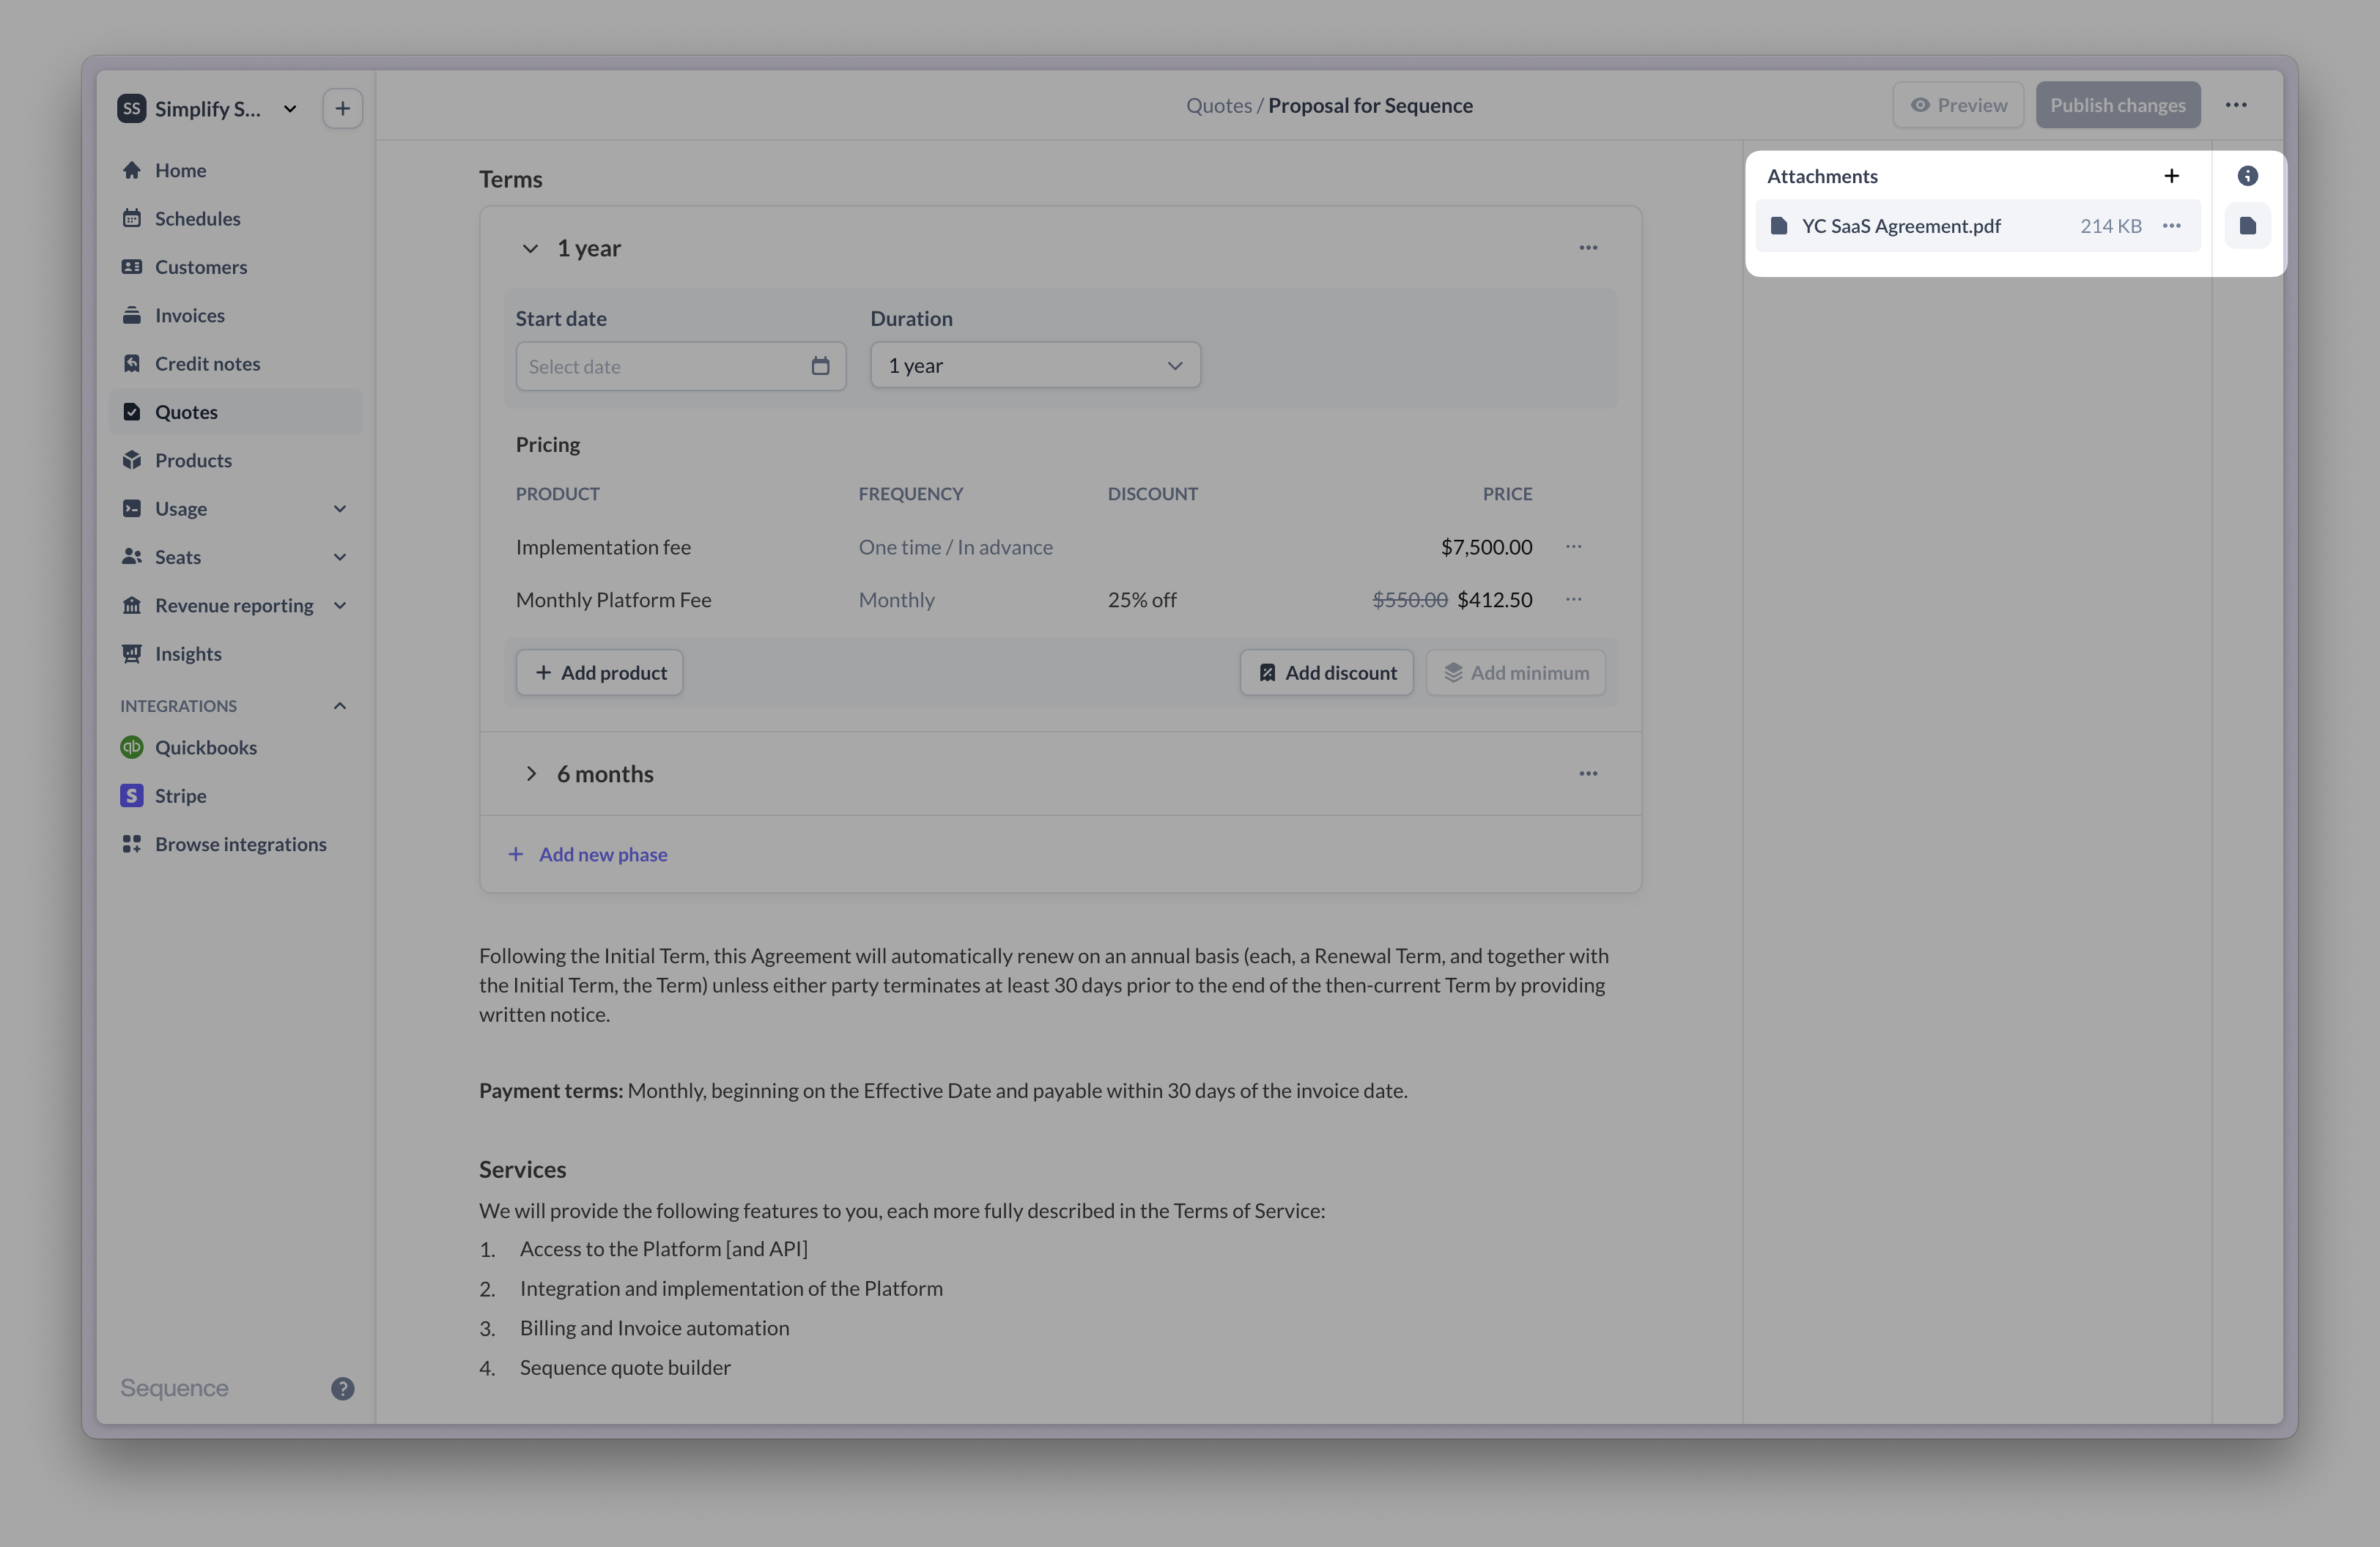Click the 25% off discount value
2380x1547 pixels.
[x=1142, y=600]
